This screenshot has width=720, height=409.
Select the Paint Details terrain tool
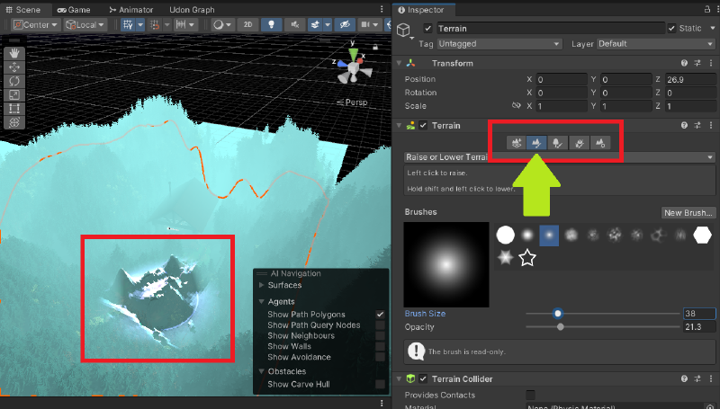tap(580, 142)
